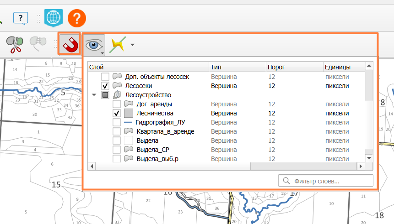394x224 pixels.
Task: Click the eye icon for advanced snapping configuration
Action: tap(94, 45)
